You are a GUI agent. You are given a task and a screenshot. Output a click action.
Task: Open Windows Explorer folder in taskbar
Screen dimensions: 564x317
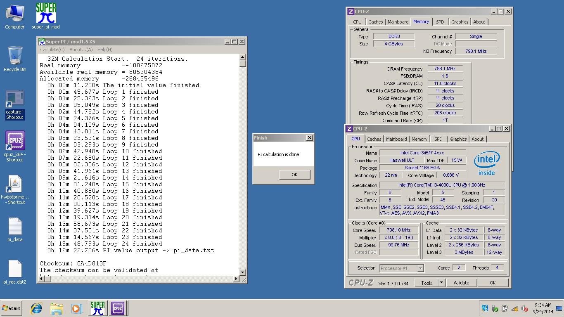(57, 308)
